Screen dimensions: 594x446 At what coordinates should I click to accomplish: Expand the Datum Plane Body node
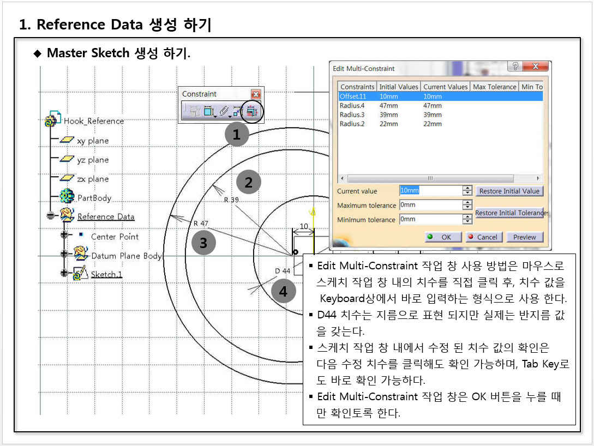pyautogui.click(x=64, y=254)
